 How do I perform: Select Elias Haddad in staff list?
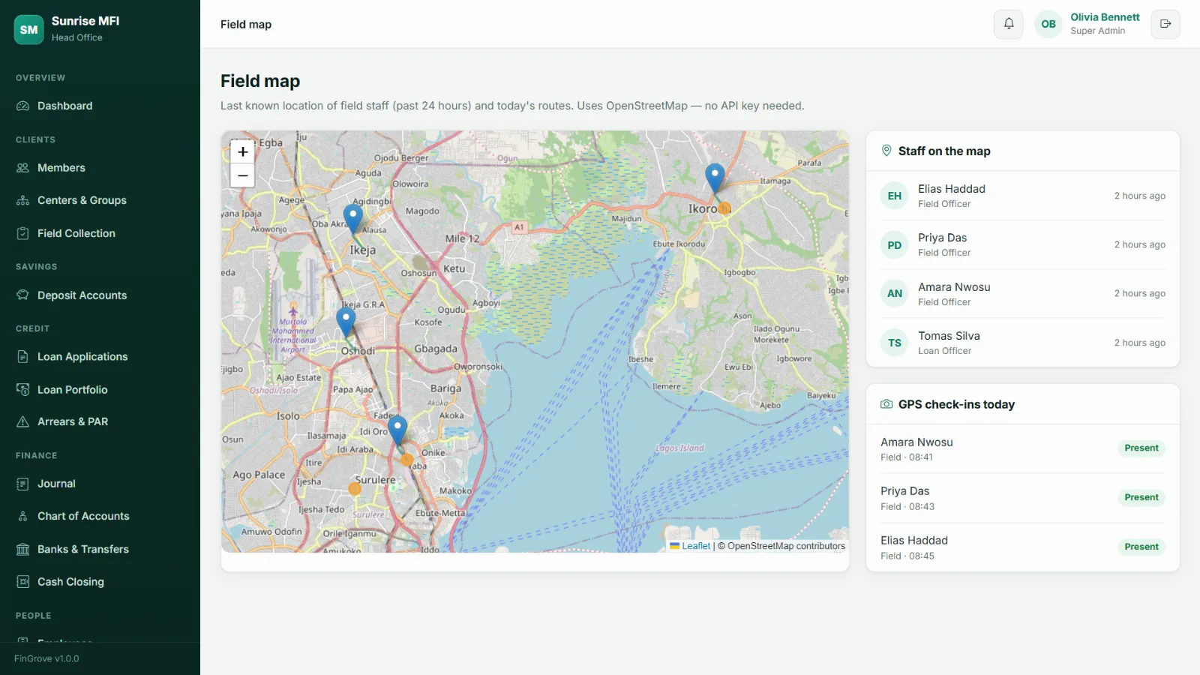pos(1023,196)
